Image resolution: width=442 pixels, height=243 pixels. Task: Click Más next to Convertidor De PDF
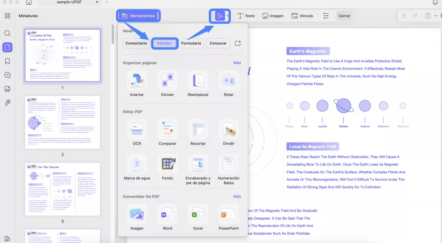point(237,197)
